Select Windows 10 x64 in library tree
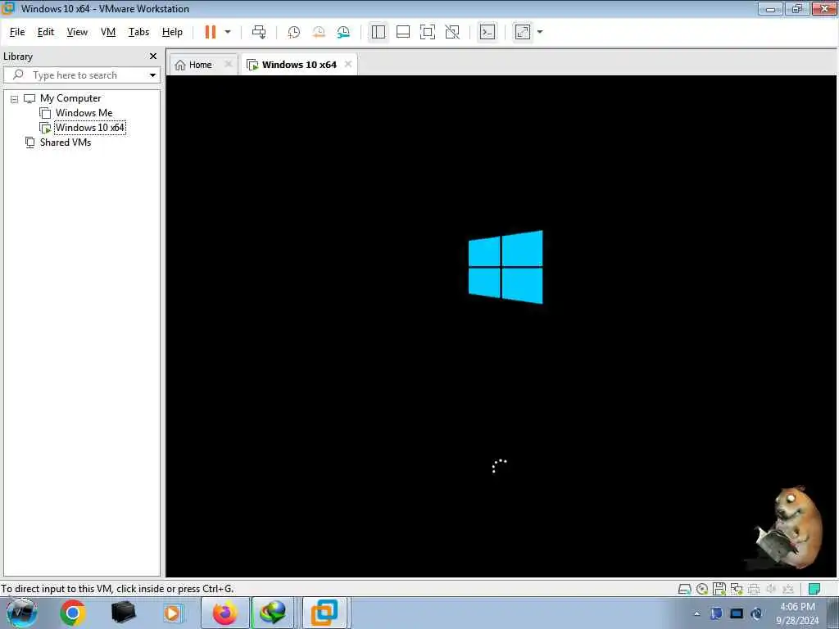This screenshot has height=629, width=839. [90, 128]
